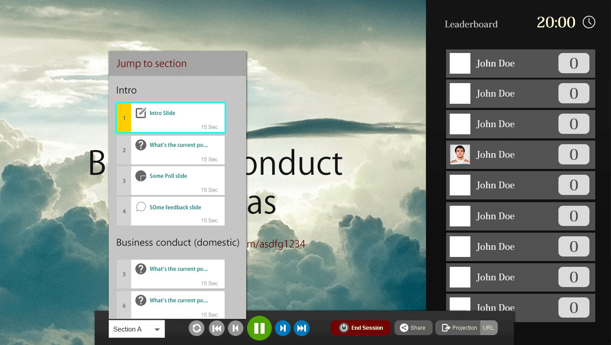Screen dimensions: 611x345
Task: Click '15 Sec' duration on feedback slide
Action: click(209, 221)
